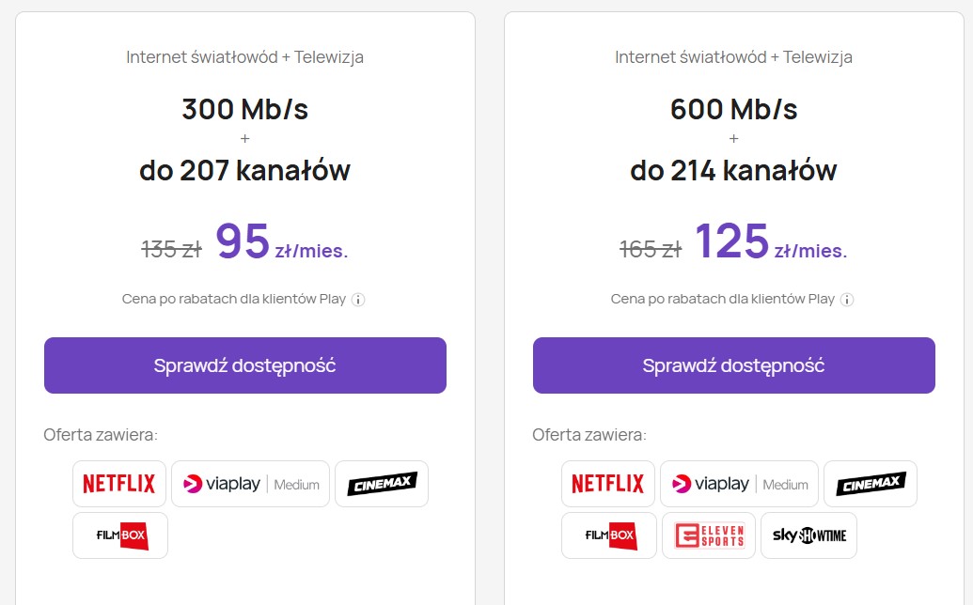
Task: Click the 300 Mb/s heading
Action: pyautogui.click(x=245, y=109)
